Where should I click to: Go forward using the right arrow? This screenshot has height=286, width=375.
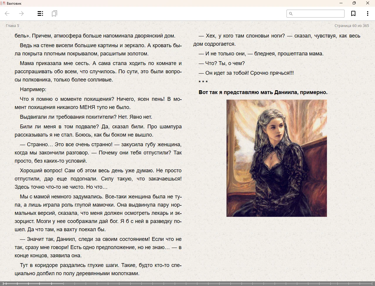click(x=21, y=13)
